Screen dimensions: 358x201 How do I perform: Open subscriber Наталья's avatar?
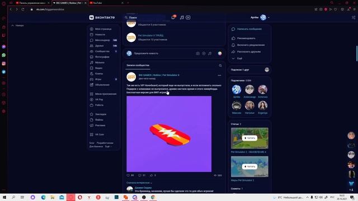click(249, 106)
